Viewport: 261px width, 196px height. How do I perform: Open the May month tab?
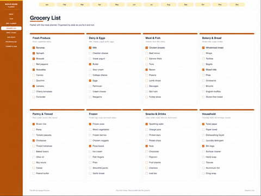pos(117,4)
